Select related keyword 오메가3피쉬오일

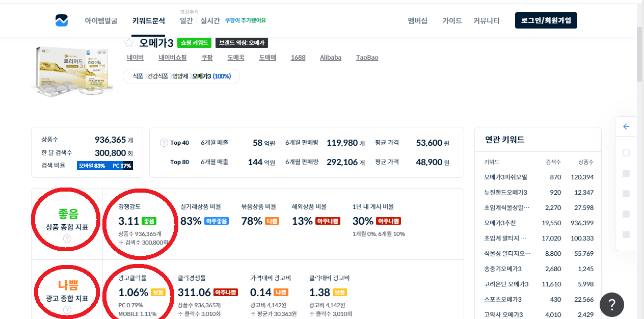pos(505,177)
